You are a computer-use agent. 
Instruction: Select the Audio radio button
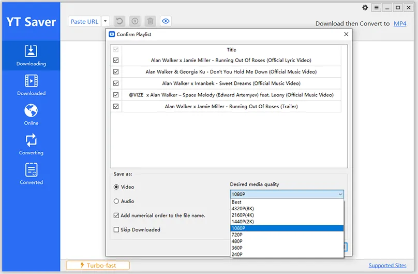point(116,201)
